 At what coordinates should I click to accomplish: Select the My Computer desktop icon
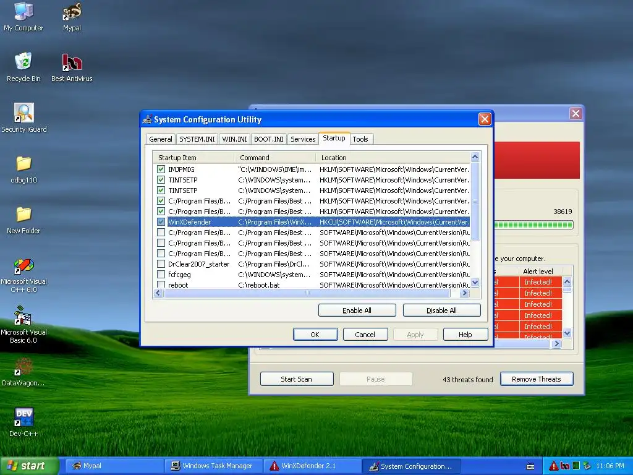click(23, 17)
